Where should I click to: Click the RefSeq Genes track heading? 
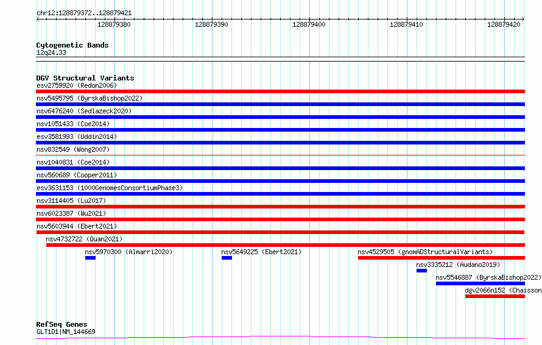tap(62, 324)
